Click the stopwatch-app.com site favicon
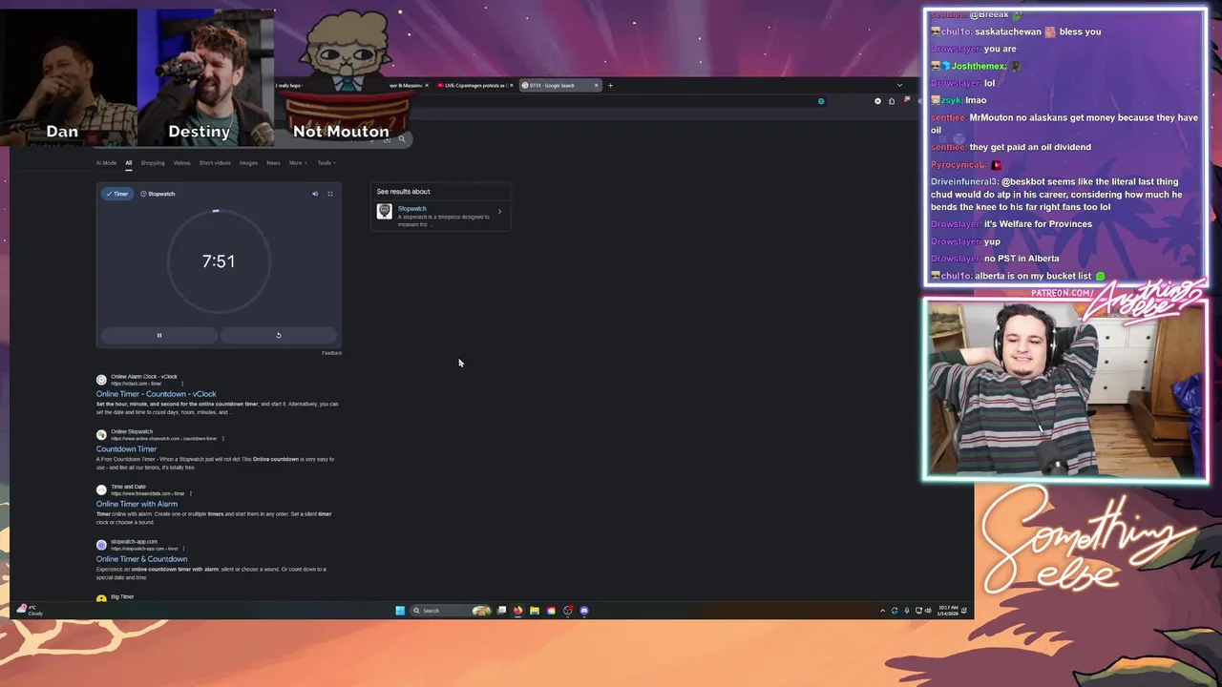Image resolution: width=1222 pixels, height=687 pixels. pyautogui.click(x=101, y=546)
